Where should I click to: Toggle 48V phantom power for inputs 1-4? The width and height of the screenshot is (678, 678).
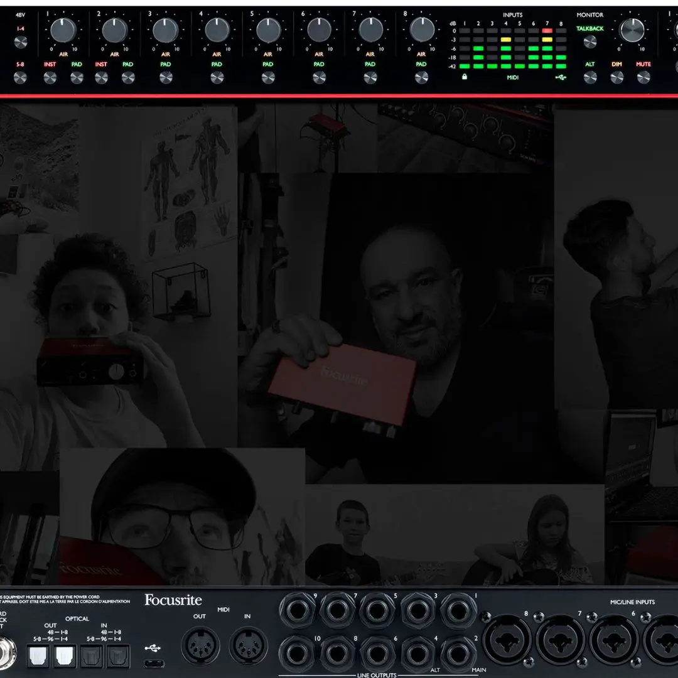20,42
